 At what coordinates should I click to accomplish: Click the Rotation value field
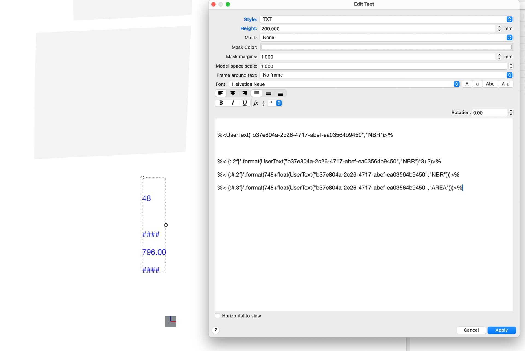coord(490,112)
